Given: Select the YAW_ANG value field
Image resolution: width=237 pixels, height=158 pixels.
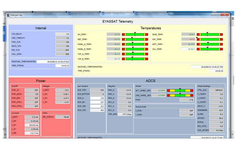Looking at the screenshot, I should 125,114.
